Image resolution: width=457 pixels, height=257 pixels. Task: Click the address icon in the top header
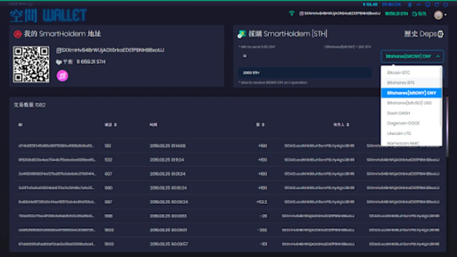point(301,13)
